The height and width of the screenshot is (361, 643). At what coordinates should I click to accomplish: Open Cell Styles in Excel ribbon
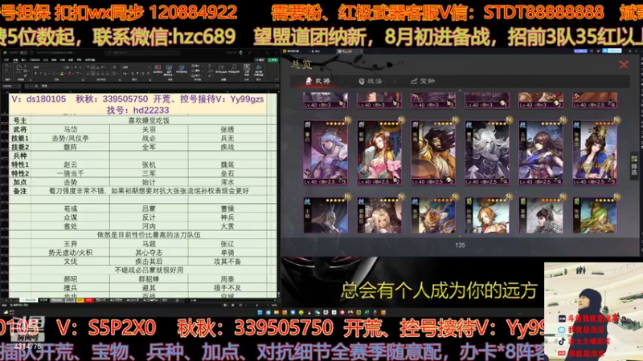(182, 70)
